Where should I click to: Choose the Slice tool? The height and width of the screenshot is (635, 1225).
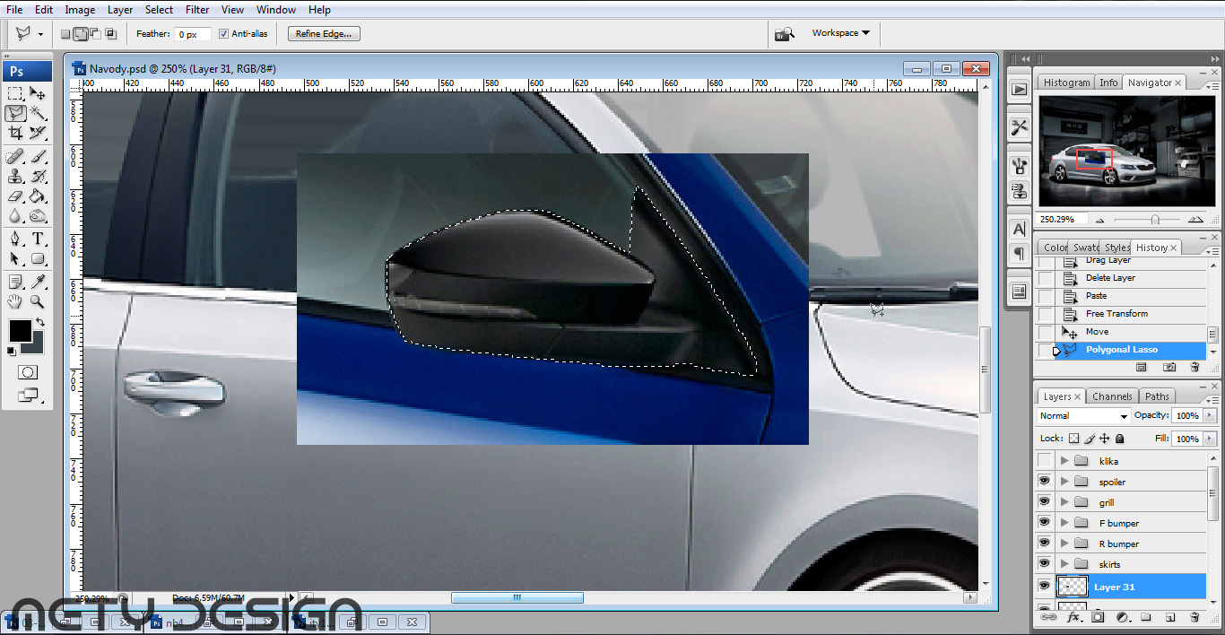(x=38, y=133)
